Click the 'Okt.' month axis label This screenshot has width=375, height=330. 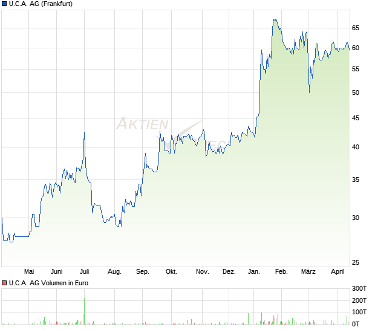(172, 272)
